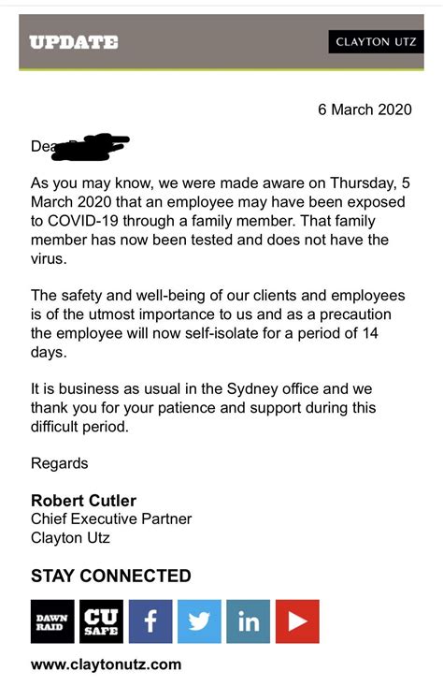Click the Clayton Utz logo in header
Viewport: 443px width, 686px height.
point(376,42)
